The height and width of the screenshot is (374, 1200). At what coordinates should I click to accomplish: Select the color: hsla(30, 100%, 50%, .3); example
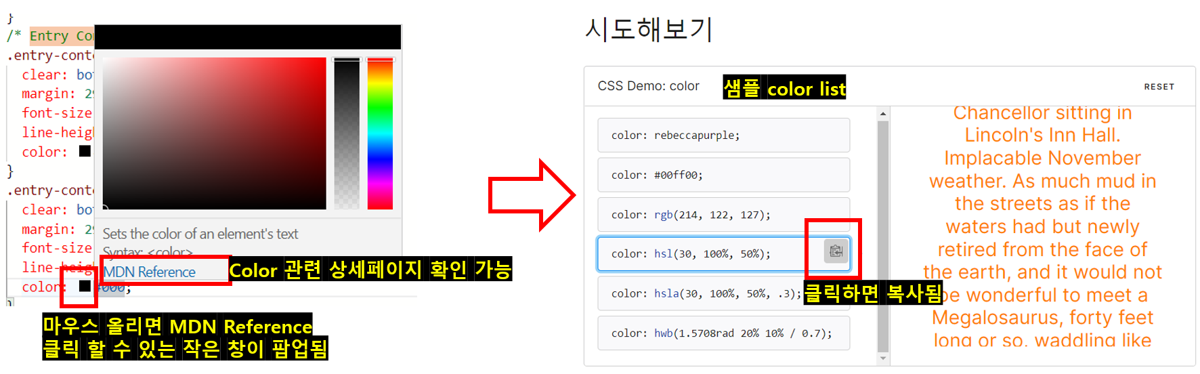tap(723, 293)
